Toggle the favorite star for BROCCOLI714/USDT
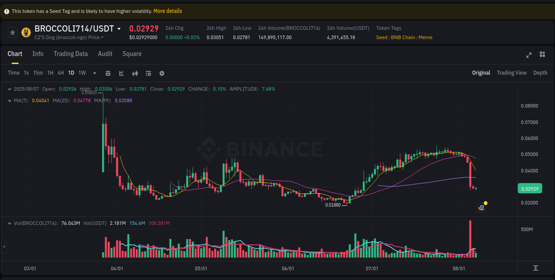The image size is (555, 280). click(x=12, y=32)
